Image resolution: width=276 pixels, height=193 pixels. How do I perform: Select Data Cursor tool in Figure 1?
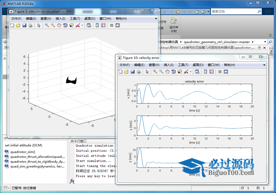coord(71,25)
